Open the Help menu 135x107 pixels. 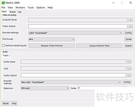50,8
